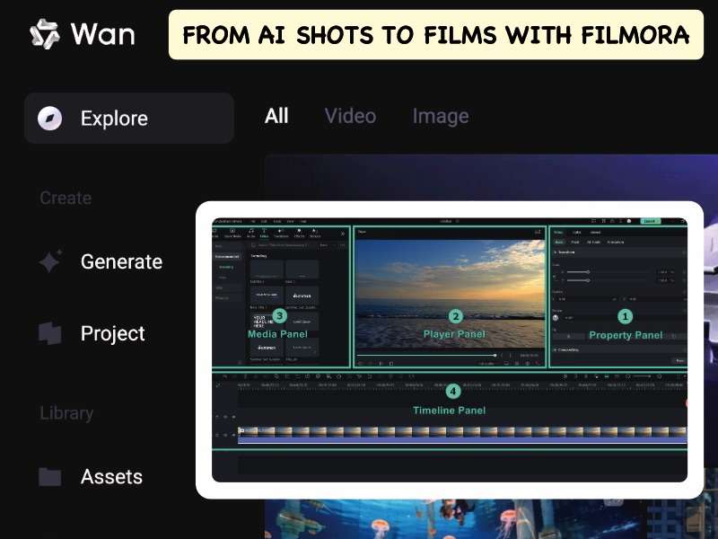Adjust the Scale X slider handle
Viewport: 718px width, 539px height.
[588, 272]
